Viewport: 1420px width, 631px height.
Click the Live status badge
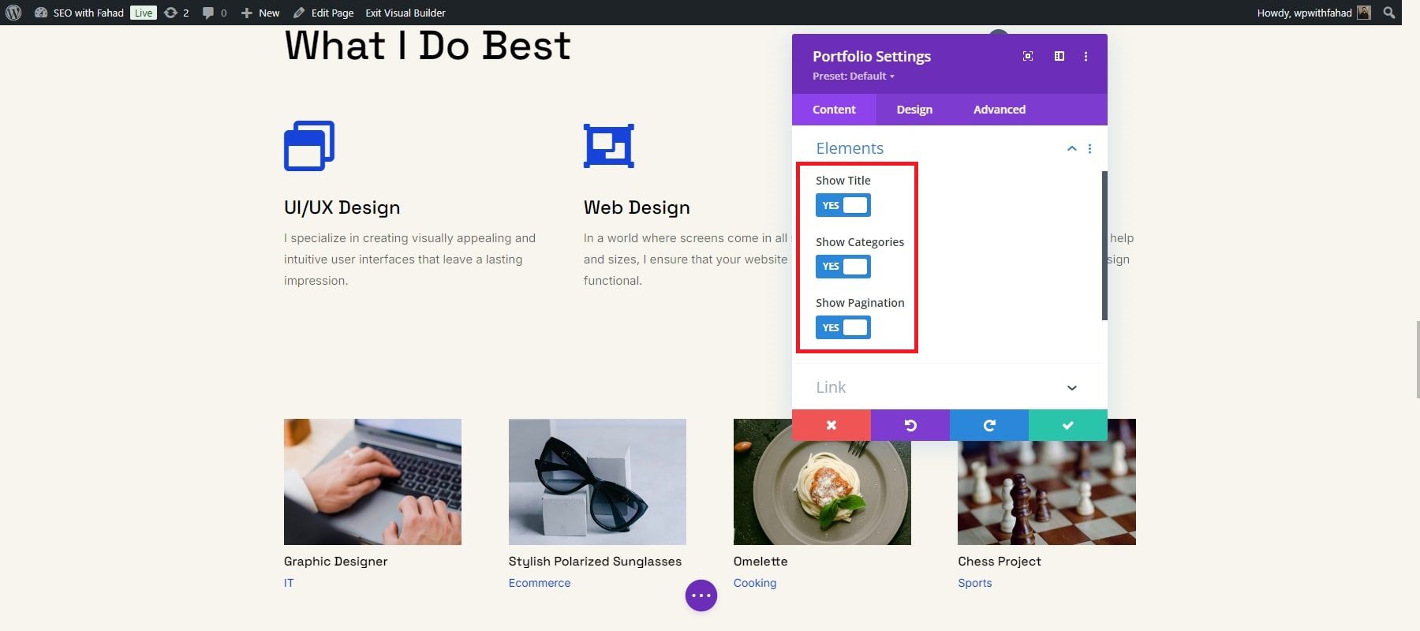pyautogui.click(x=144, y=13)
